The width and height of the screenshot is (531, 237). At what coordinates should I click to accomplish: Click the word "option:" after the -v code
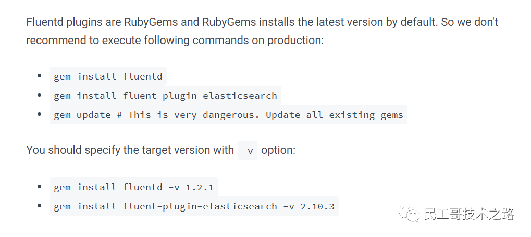[x=278, y=150]
